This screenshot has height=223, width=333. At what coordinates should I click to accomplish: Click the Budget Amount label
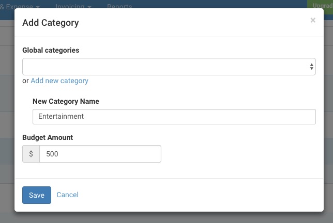tap(48, 137)
